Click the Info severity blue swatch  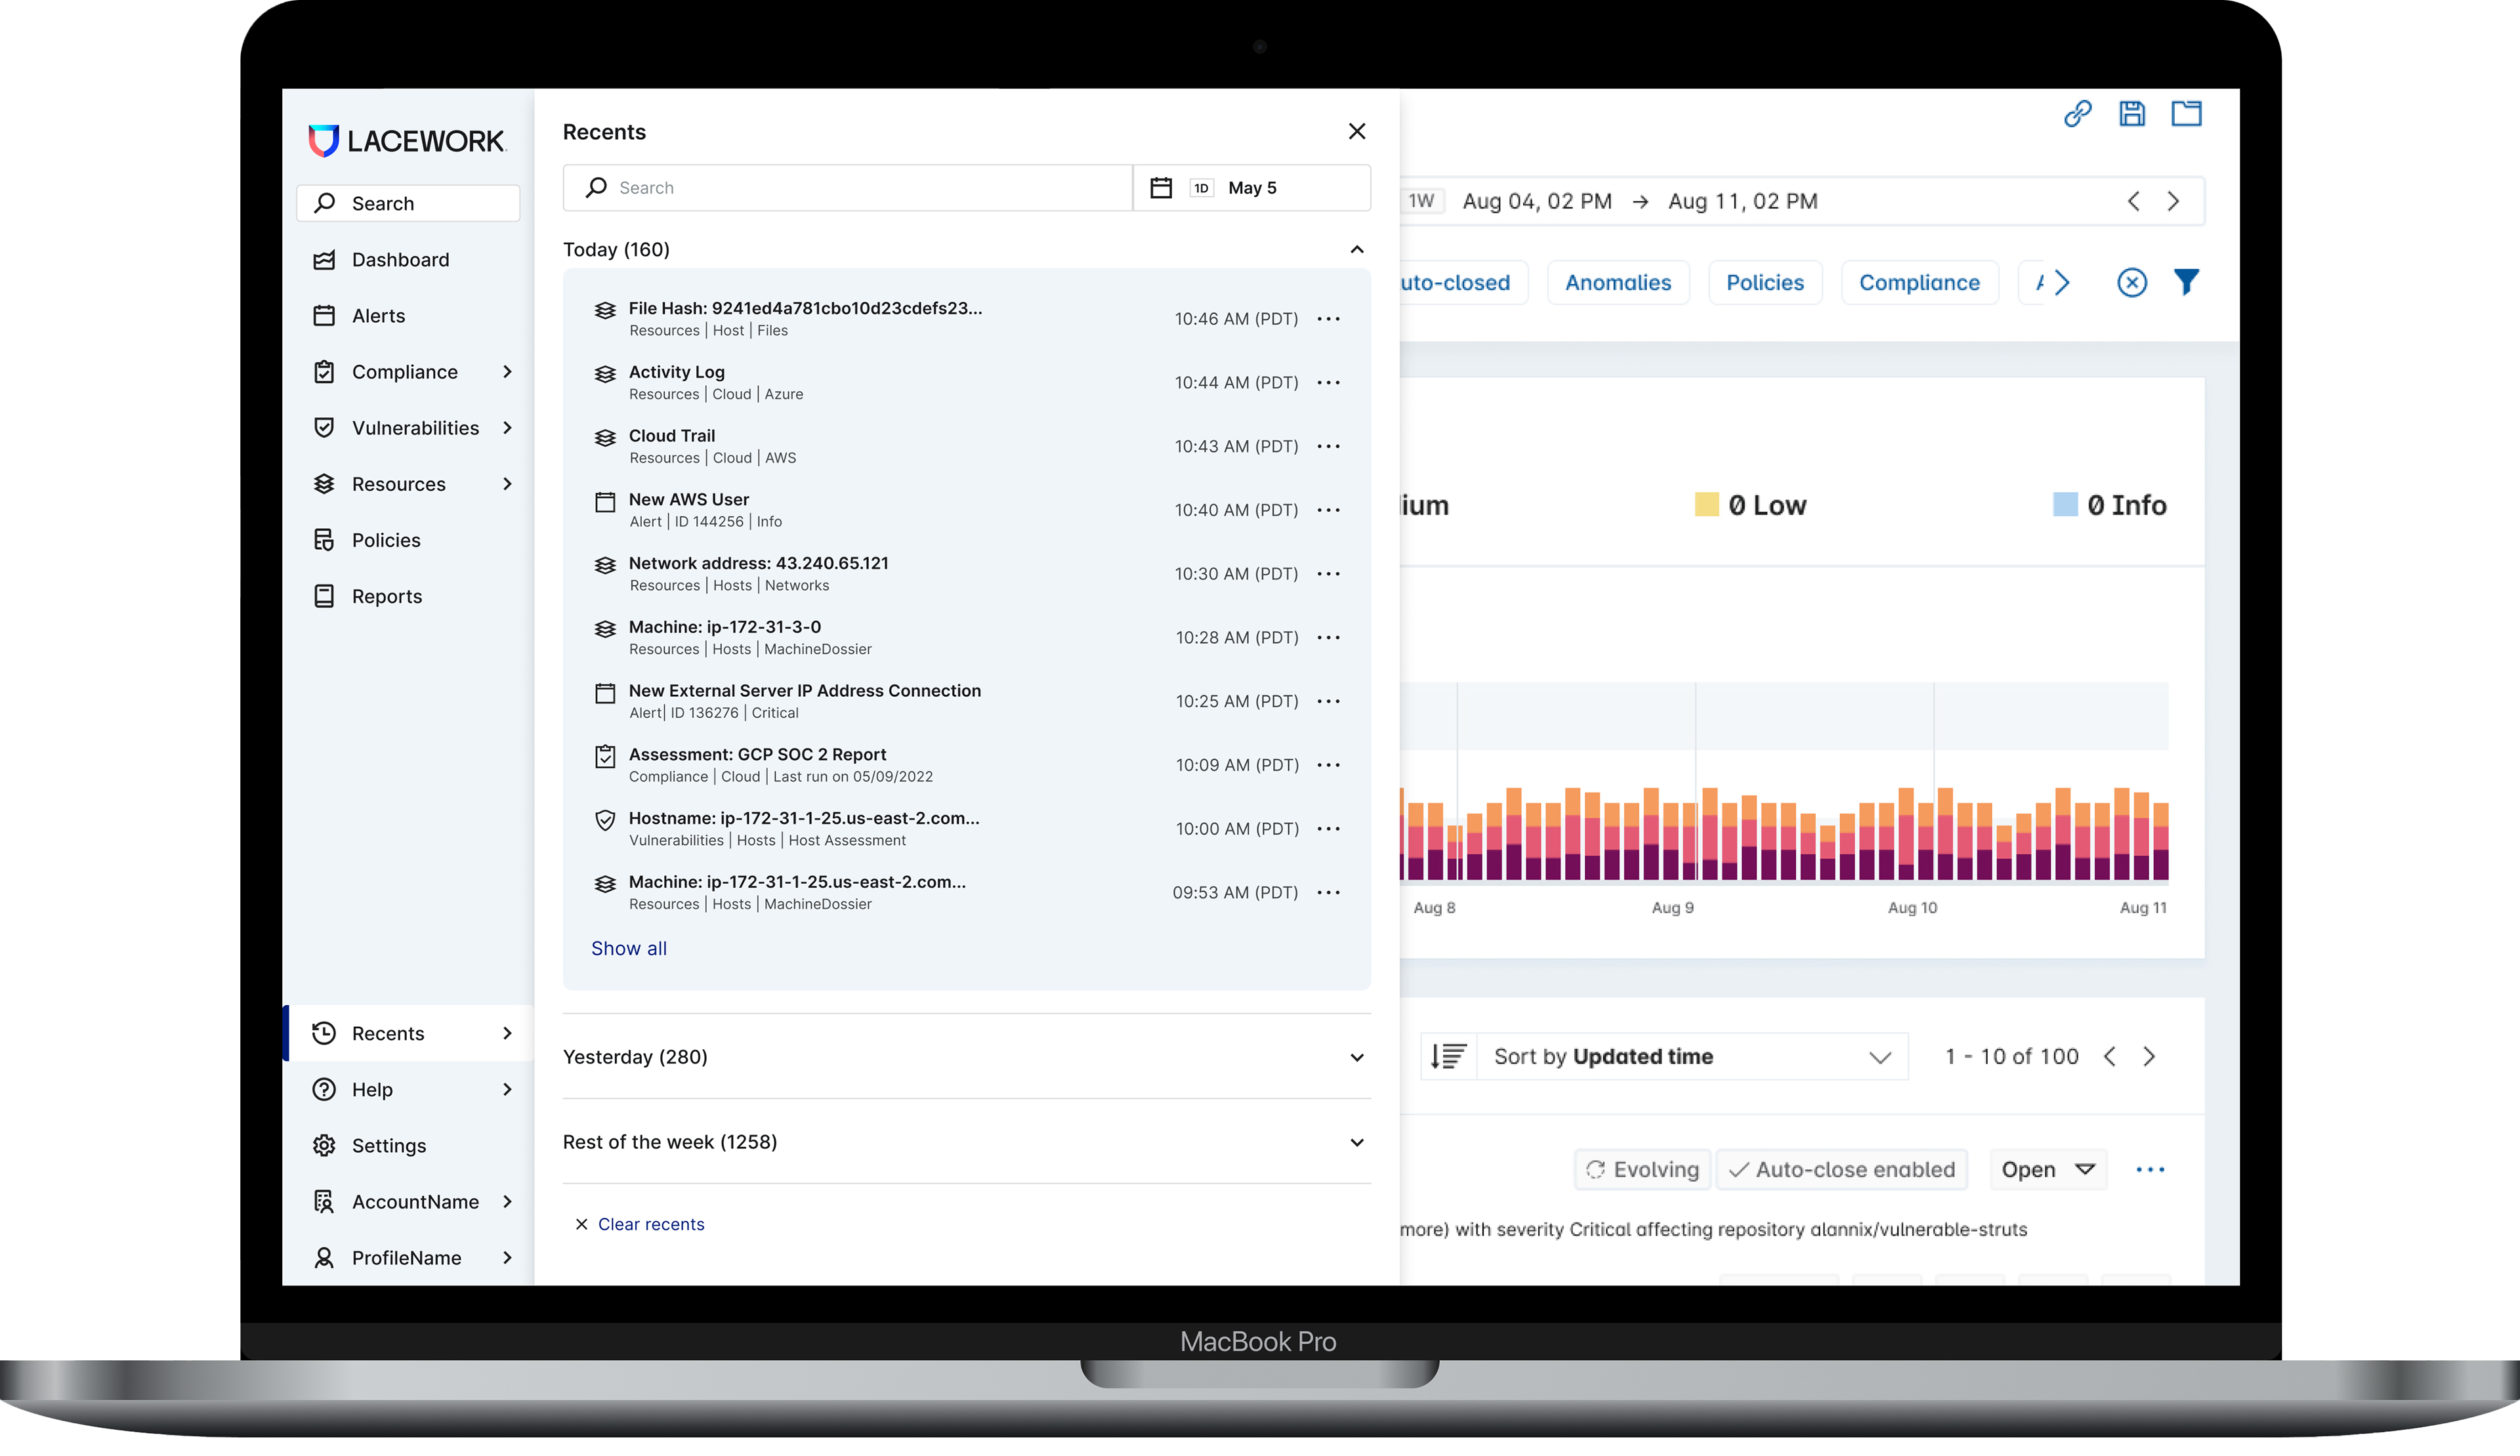(x=2064, y=504)
